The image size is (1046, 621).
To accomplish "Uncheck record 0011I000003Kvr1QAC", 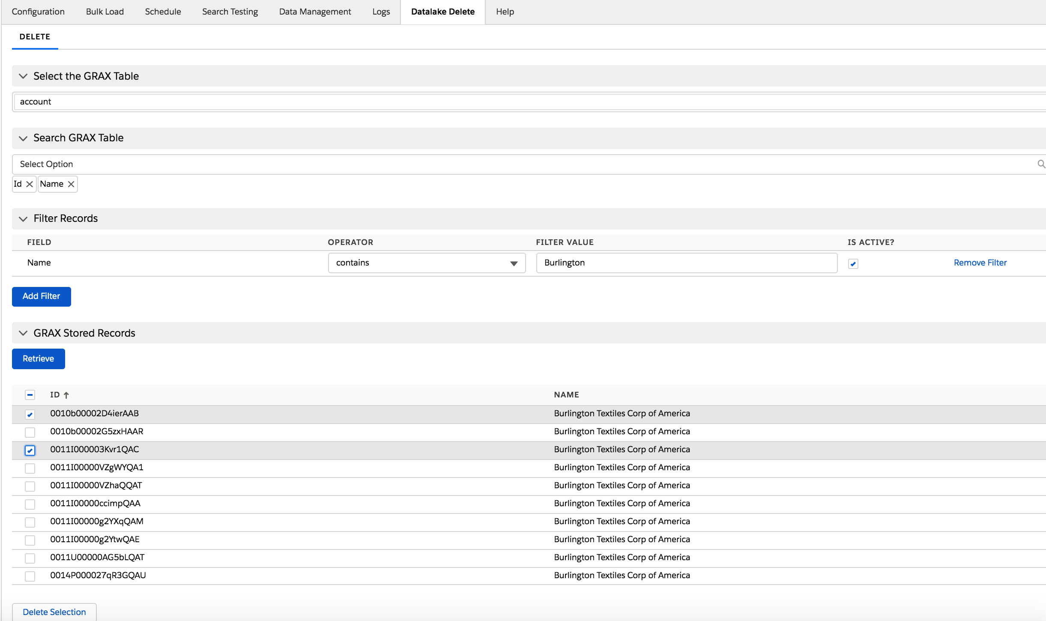I will [30, 450].
